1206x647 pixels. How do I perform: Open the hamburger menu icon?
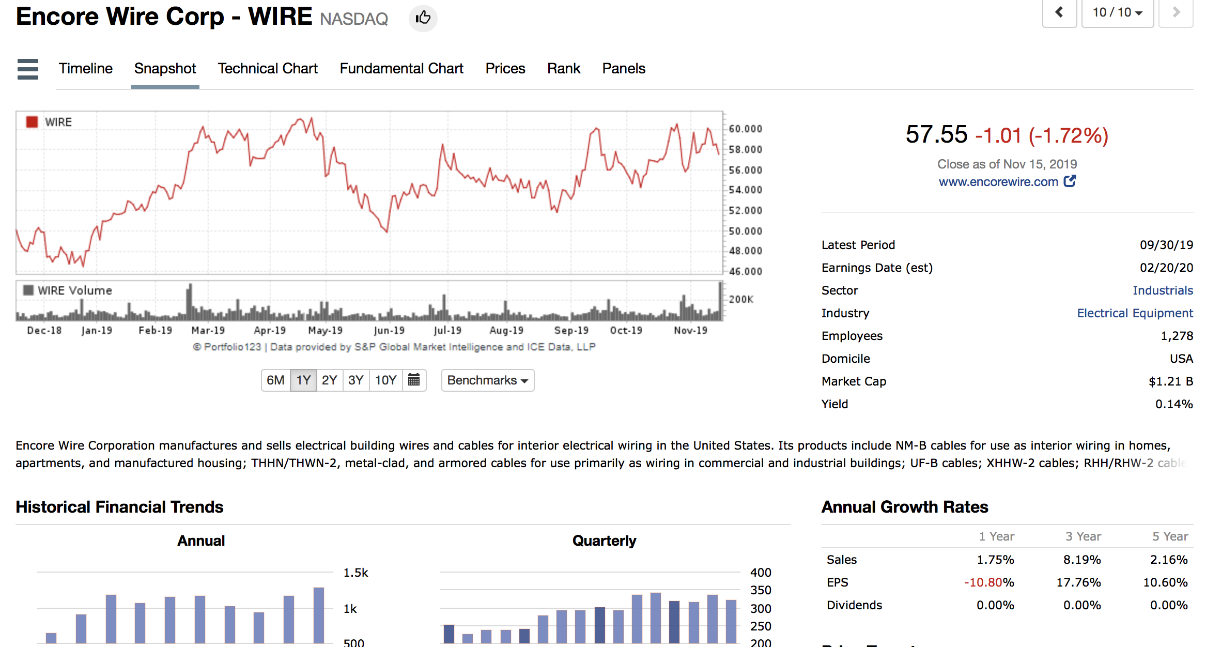[28, 69]
